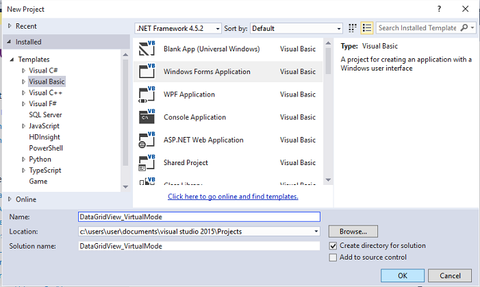This screenshot has width=480, height=287.
Task: Select Game in templates tree
Action: pos(38,181)
